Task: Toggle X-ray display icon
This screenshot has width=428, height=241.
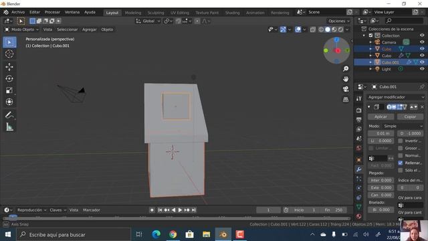Action: (x=313, y=29)
